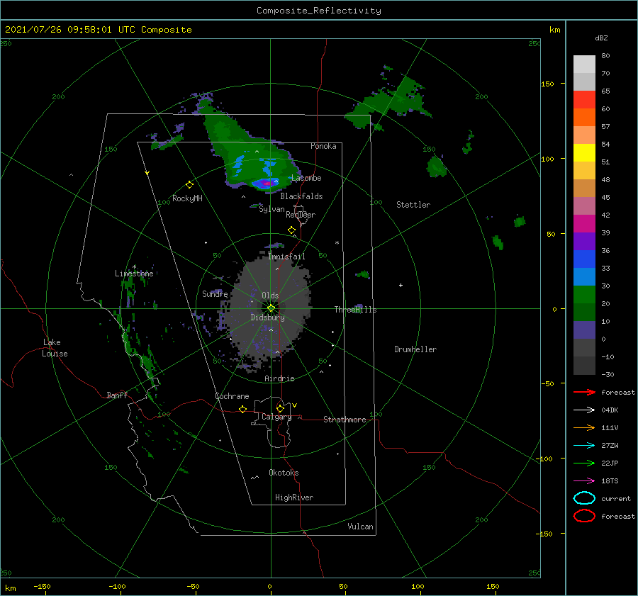Click the Cochrane label

tap(232, 396)
